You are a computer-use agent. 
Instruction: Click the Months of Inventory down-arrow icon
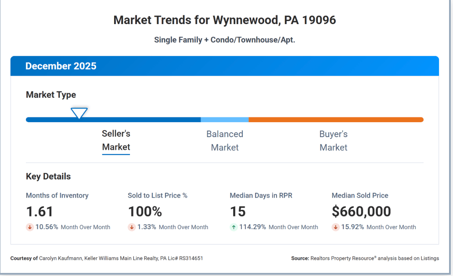point(30,227)
